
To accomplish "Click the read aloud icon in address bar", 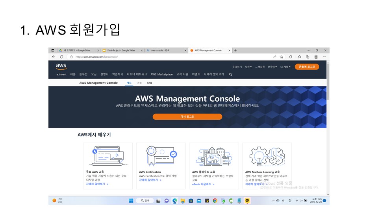I will tap(274, 57).
